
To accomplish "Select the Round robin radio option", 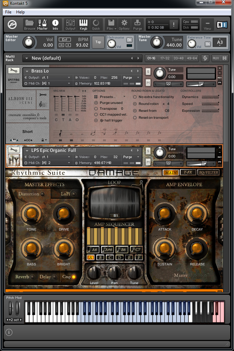I will pyautogui.click(x=135, y=104).
